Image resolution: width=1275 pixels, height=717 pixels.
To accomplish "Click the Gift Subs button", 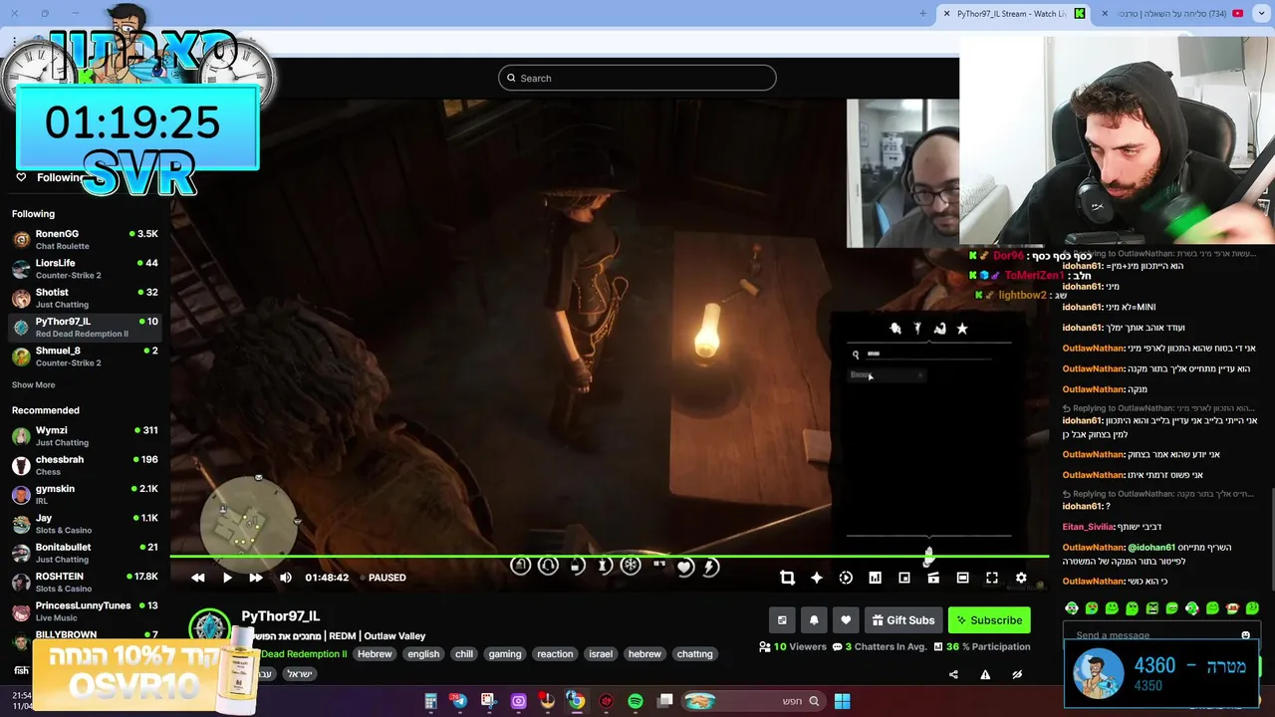I will (x=903, y=620).
